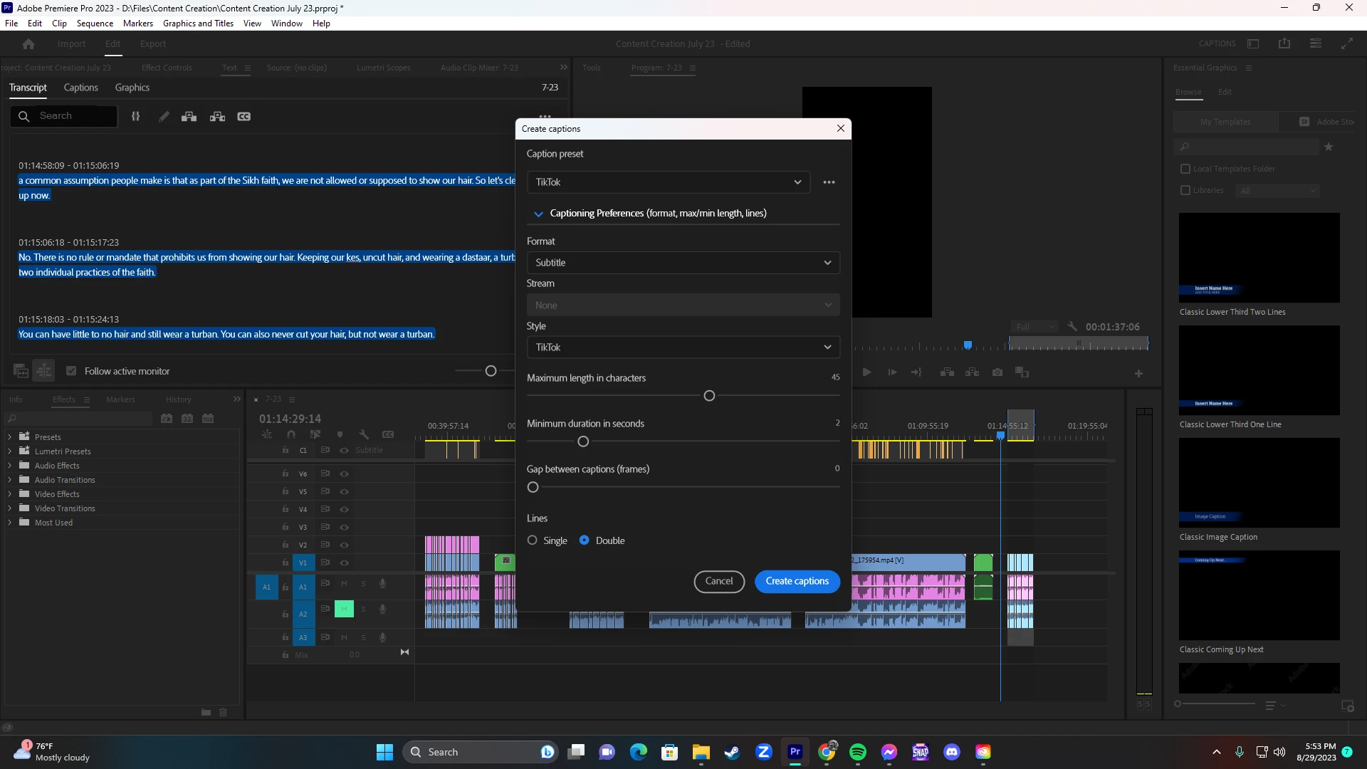Click the Create captions icon (CC) in transcript toolbar
The image size is (1367, 769).
tap(243, 117)
